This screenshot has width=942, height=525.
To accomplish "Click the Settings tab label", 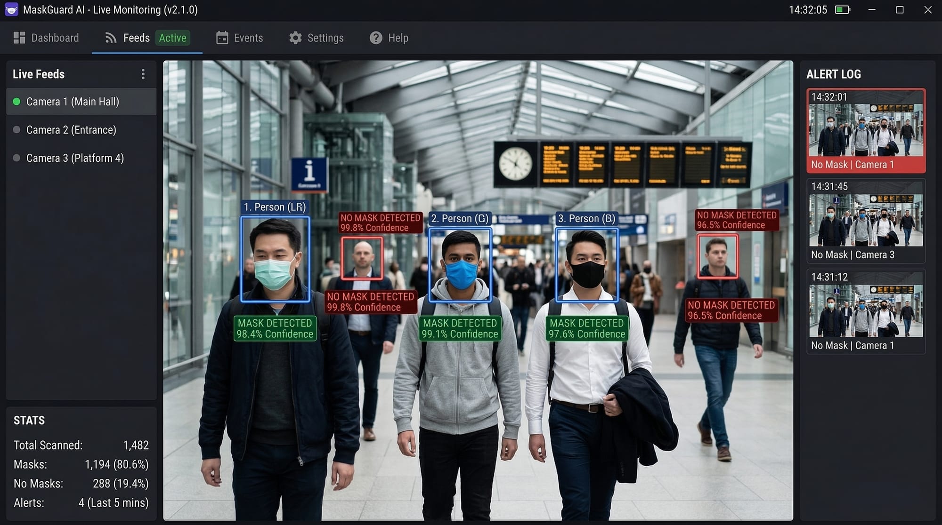I will point(325,38).
